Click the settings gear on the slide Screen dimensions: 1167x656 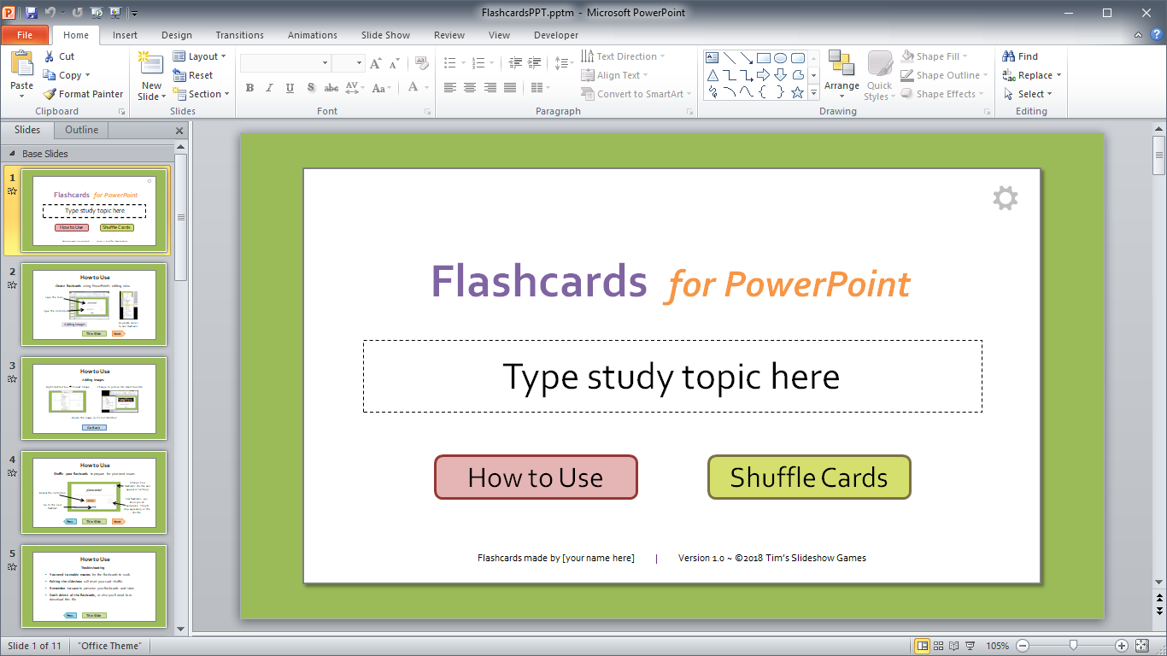pos(1005,198)
